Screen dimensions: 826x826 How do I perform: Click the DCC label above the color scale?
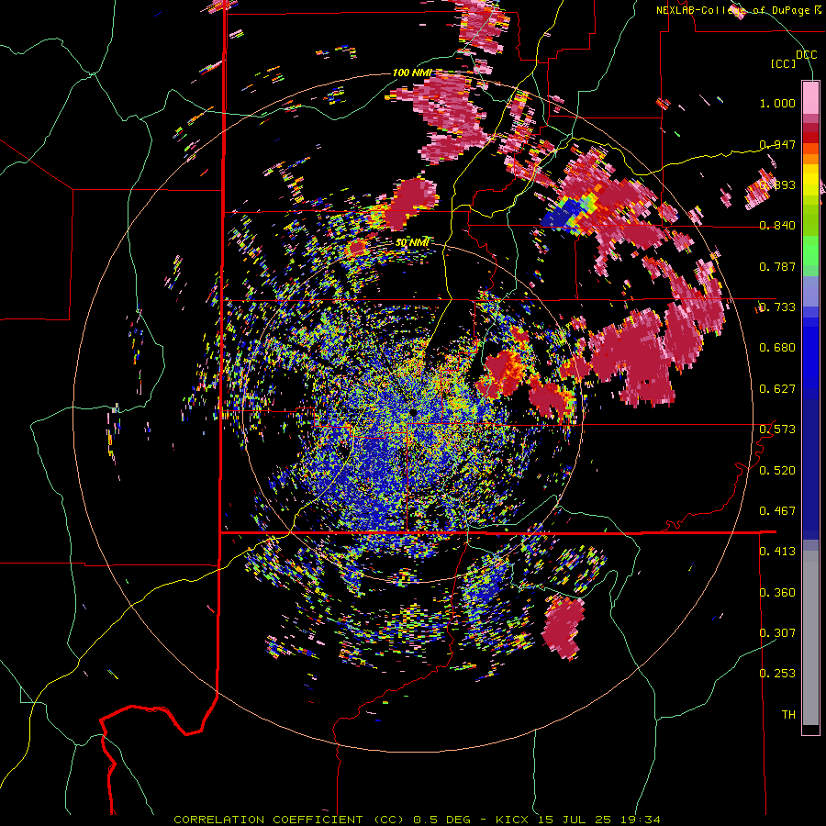pos(806,54)
